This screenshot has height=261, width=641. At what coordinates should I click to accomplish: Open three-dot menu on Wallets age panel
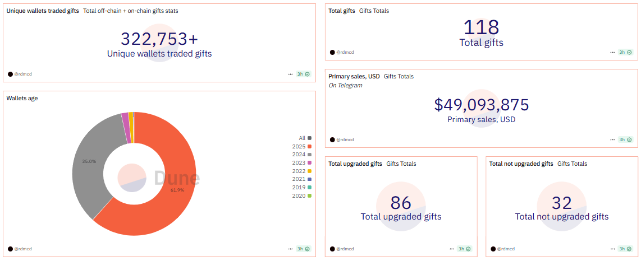point(290,249)
